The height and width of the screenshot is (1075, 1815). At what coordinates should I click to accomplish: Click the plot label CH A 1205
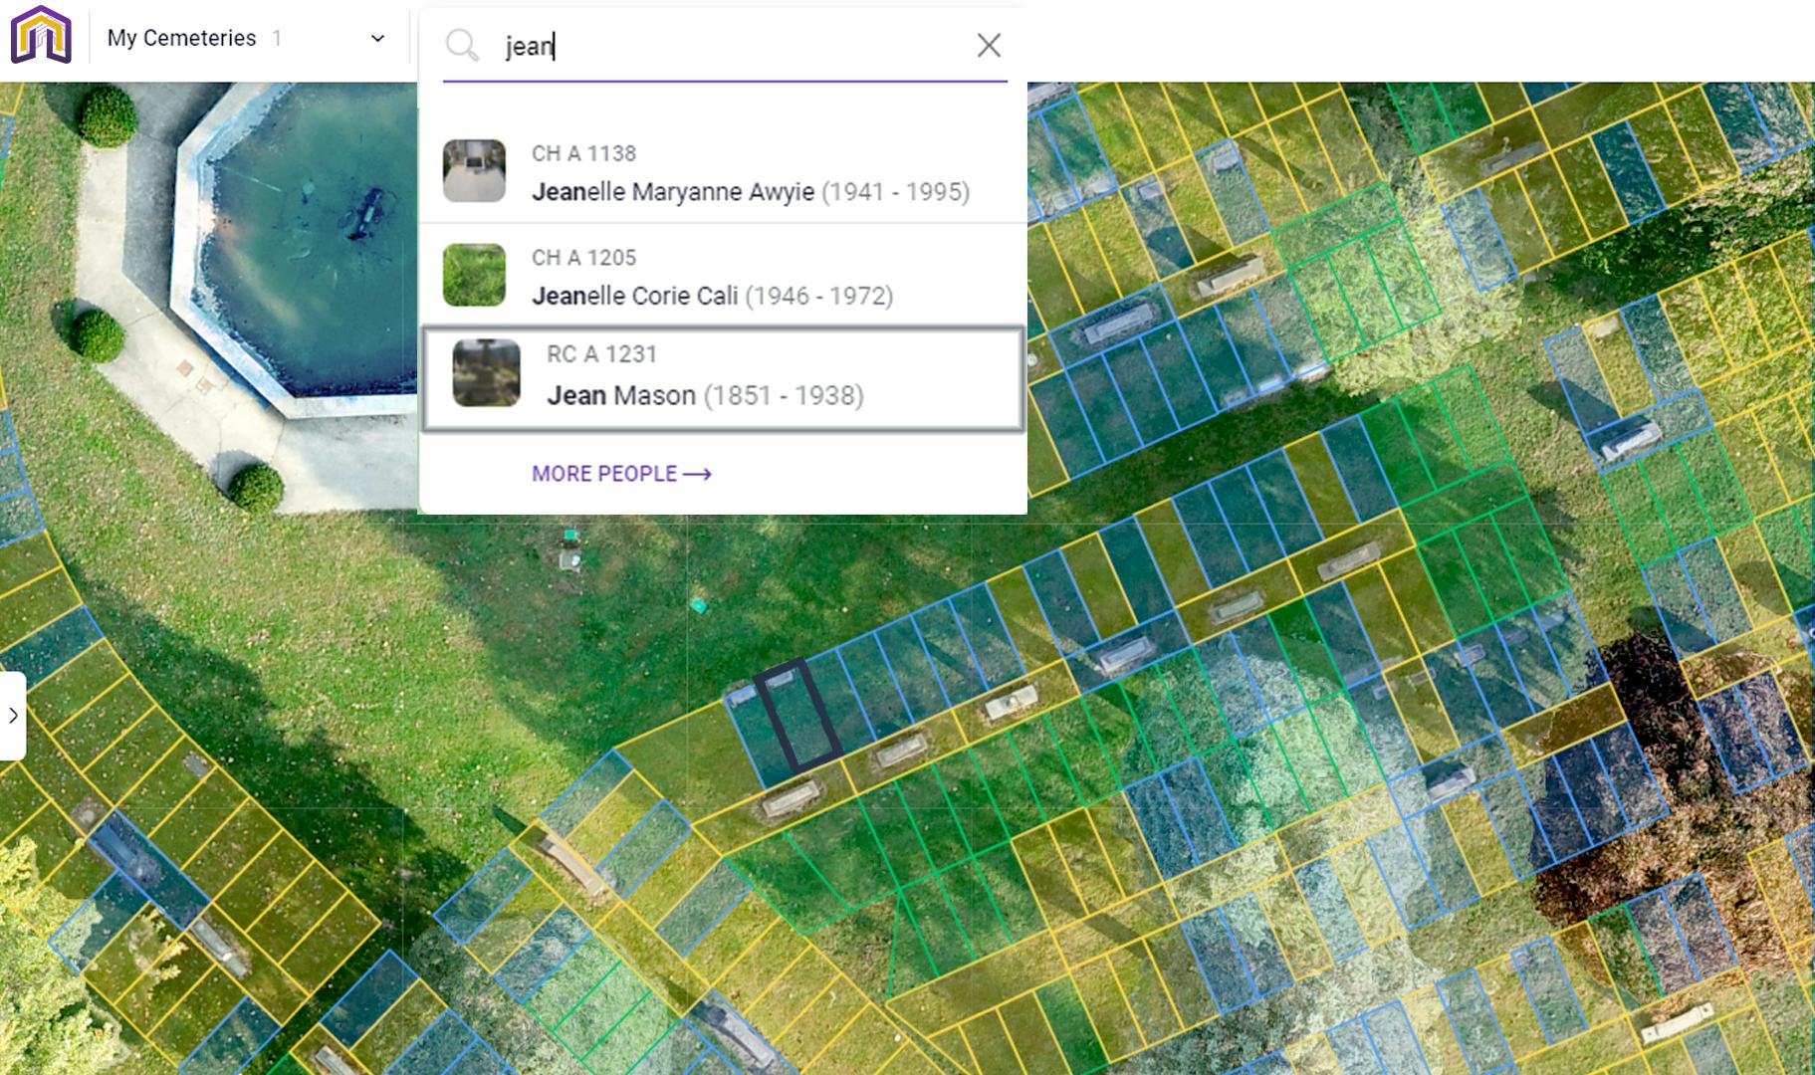(583, 258)
